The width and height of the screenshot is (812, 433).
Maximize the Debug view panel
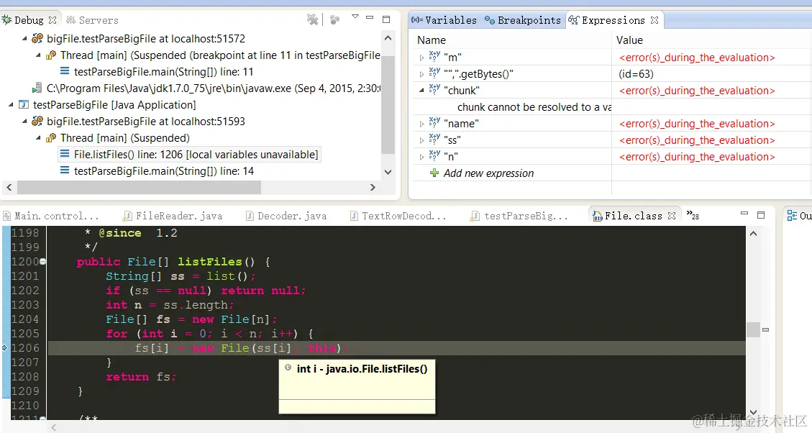tap(386, 19)
